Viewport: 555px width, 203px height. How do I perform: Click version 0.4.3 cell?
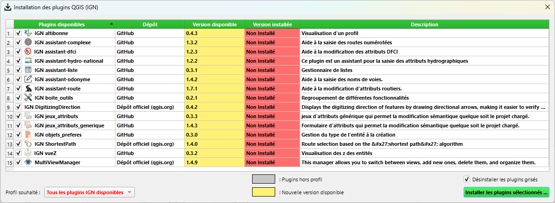point(215,33)
